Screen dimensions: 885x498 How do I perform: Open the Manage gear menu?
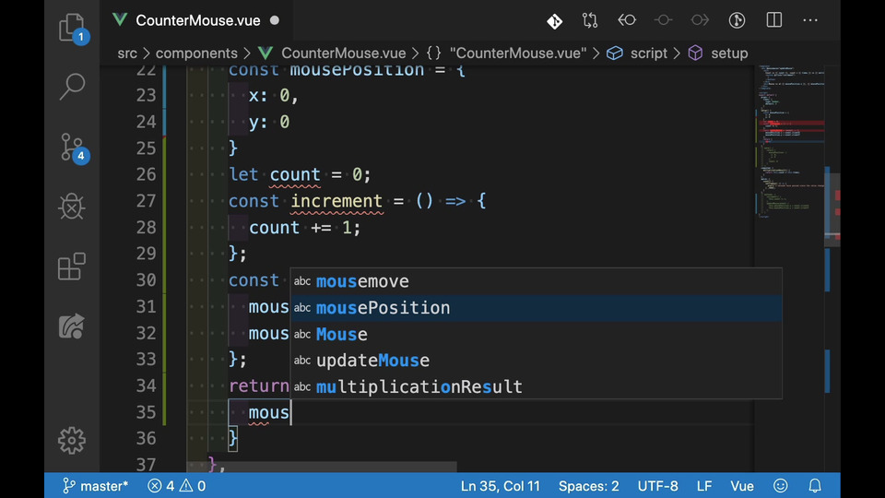click(x=72, y=441)
